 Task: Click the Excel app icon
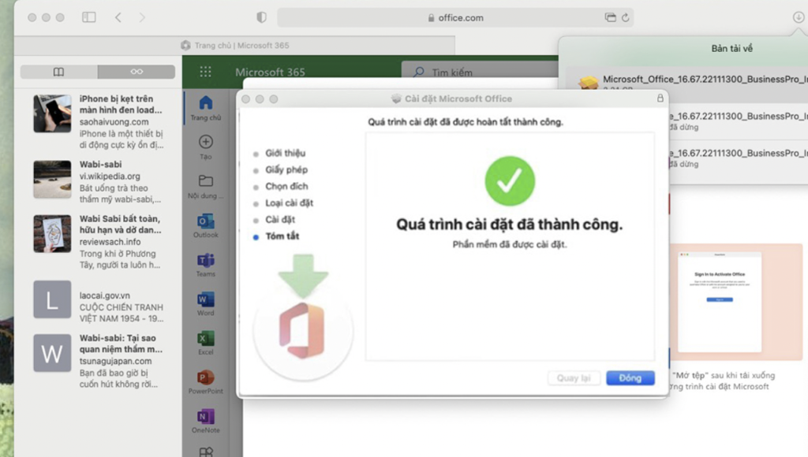tap(205, 340)
